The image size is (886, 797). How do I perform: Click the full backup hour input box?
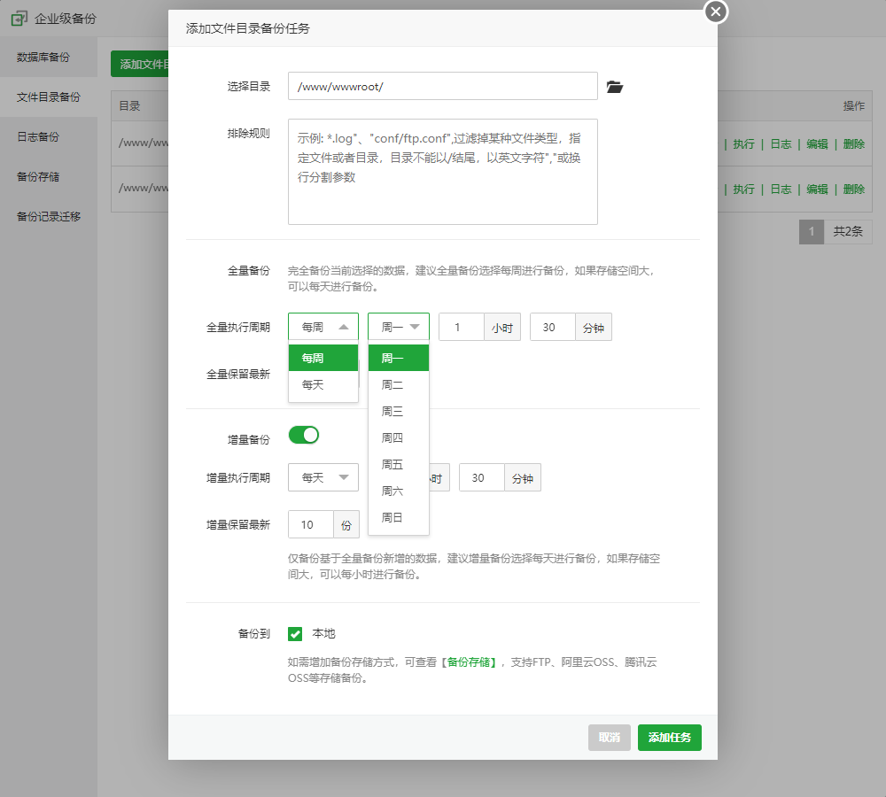coord(461,327)
